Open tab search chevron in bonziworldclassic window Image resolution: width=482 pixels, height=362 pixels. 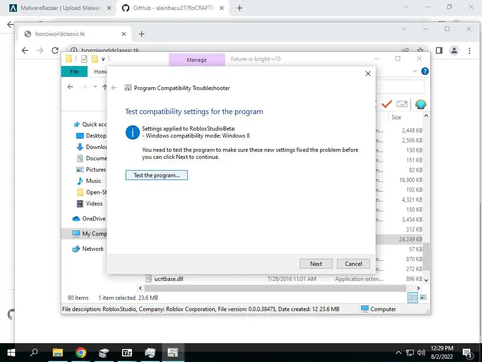(x=404, y=29)
